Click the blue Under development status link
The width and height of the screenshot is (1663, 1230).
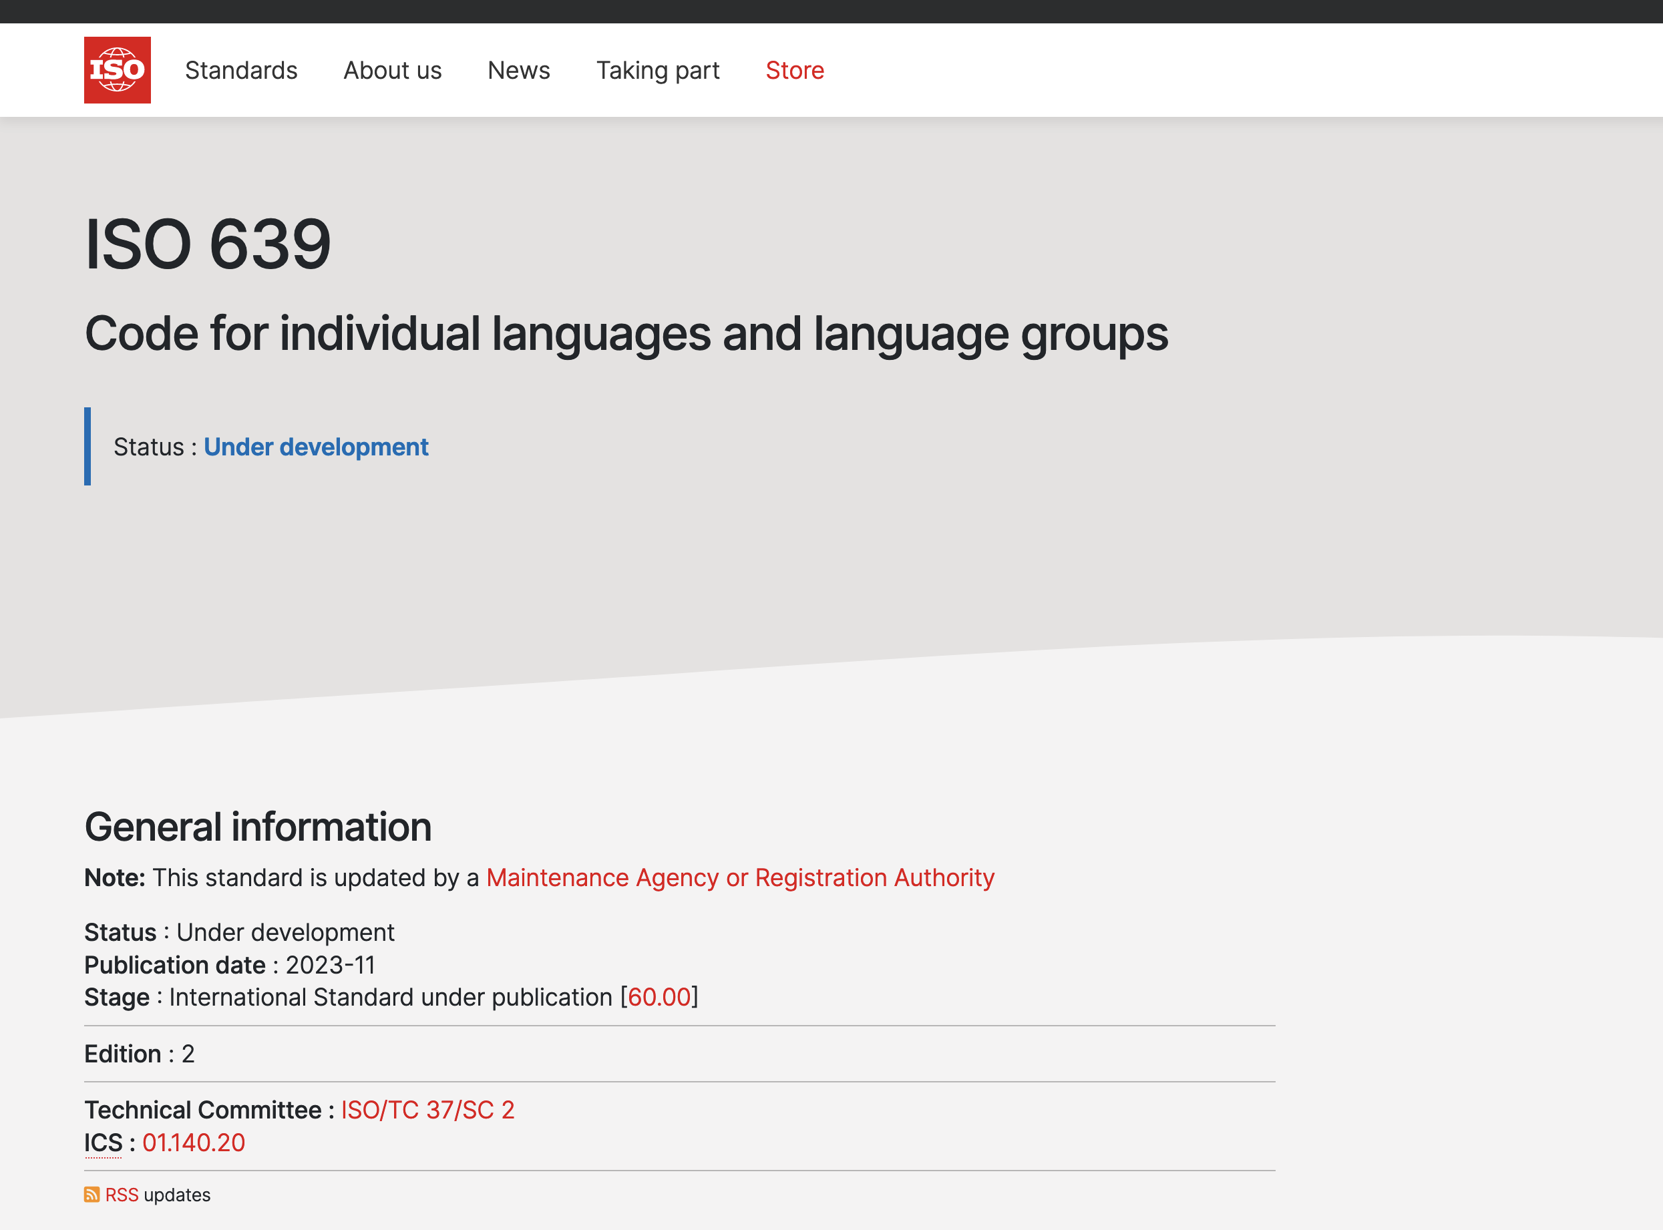tap(316, 447)
